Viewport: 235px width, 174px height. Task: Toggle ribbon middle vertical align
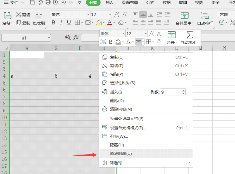pos(143,14)
